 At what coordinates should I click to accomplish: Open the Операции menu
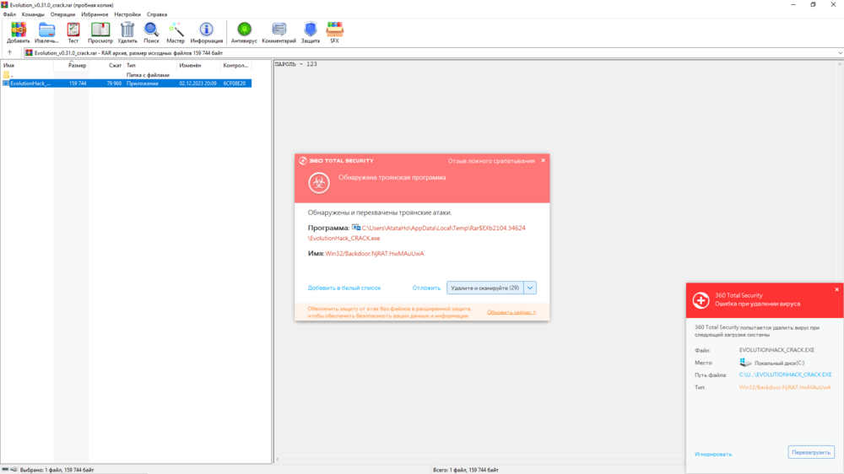[x=63, y=14]
